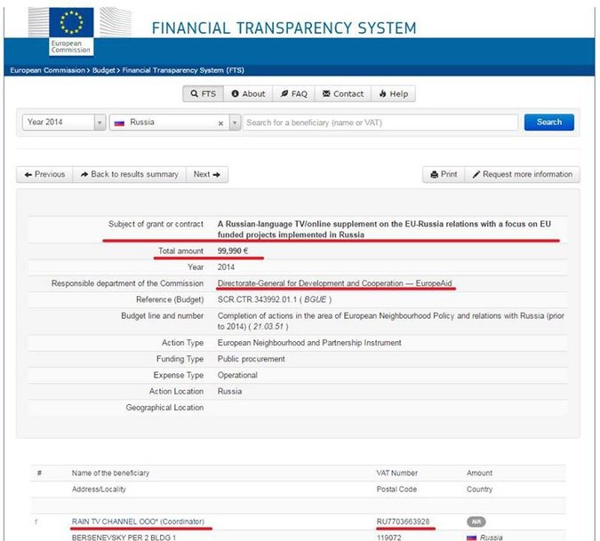This screenshot has width=600, height=541.
Task: Open the FAQ page
Action: pyautogui.click(x=292, y=93)
